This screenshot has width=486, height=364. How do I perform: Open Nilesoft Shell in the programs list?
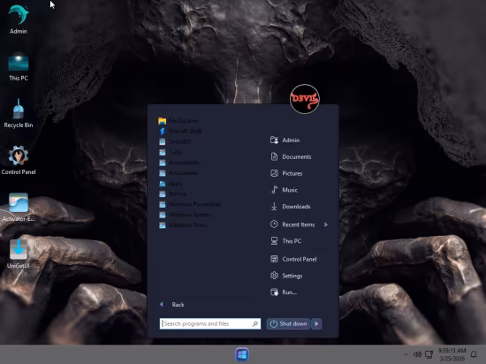coord(179,132)
